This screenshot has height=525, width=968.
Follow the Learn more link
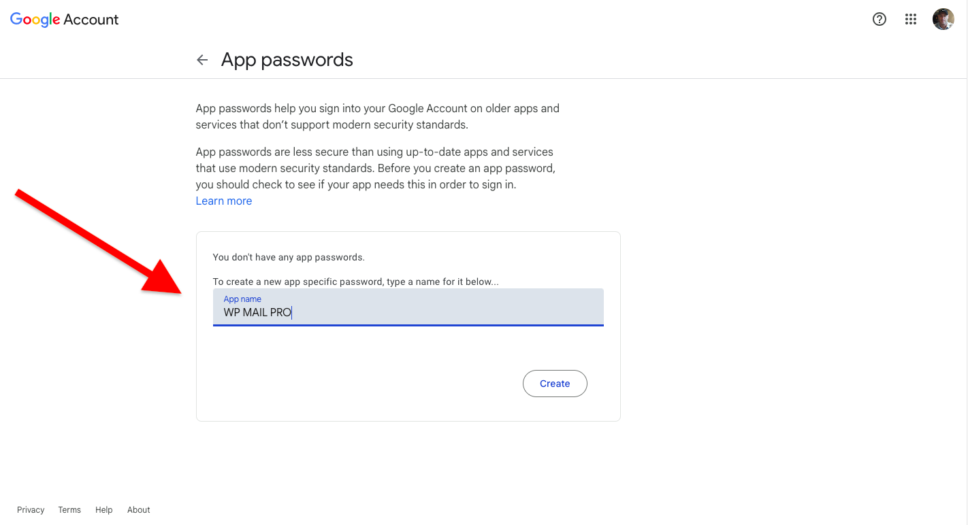tap(224, 201)
